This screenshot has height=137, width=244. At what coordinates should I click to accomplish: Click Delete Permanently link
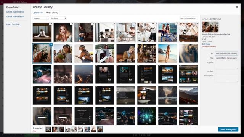point(209,46)
